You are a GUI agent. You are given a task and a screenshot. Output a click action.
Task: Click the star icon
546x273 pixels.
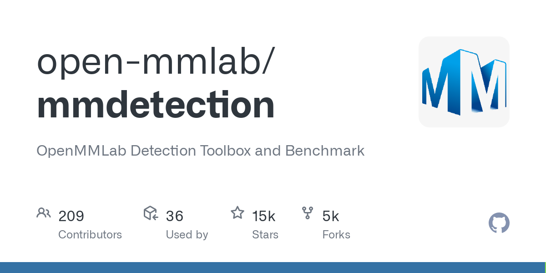(x=238, y=212)
